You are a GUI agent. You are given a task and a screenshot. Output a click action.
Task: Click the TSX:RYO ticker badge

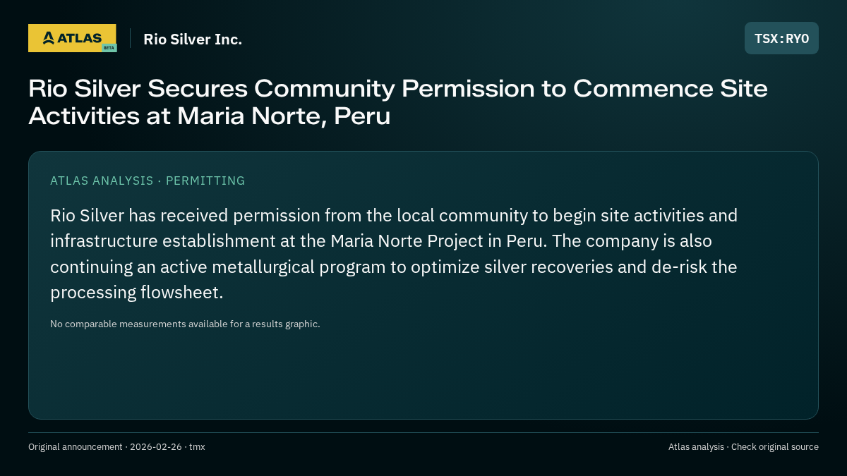pyautogui.click(x=781, y=38)
